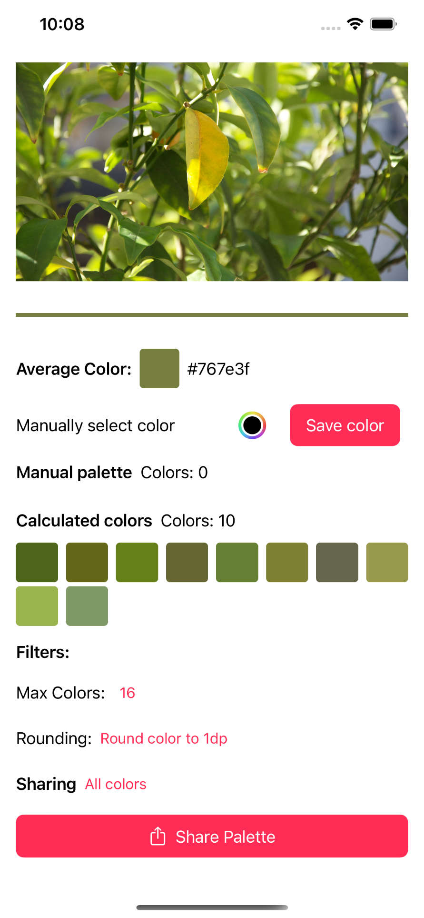Image resolution: width=424 pixels, height=918 pixels.
Task: Open the Sharing All colors menu
Action: tap(116, 784)
